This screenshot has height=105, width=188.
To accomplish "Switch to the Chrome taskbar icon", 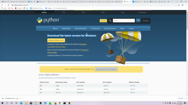I will click(60, 103).
